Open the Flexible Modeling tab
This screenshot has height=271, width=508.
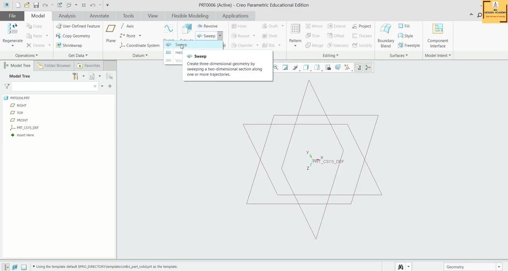(190, 16)
